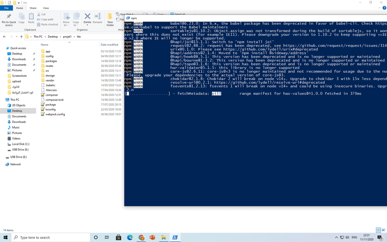The width and height of the screenshot is (387, 242).
Task: Open the Microsoft Store taskbar icon
Action: (118, 237)
